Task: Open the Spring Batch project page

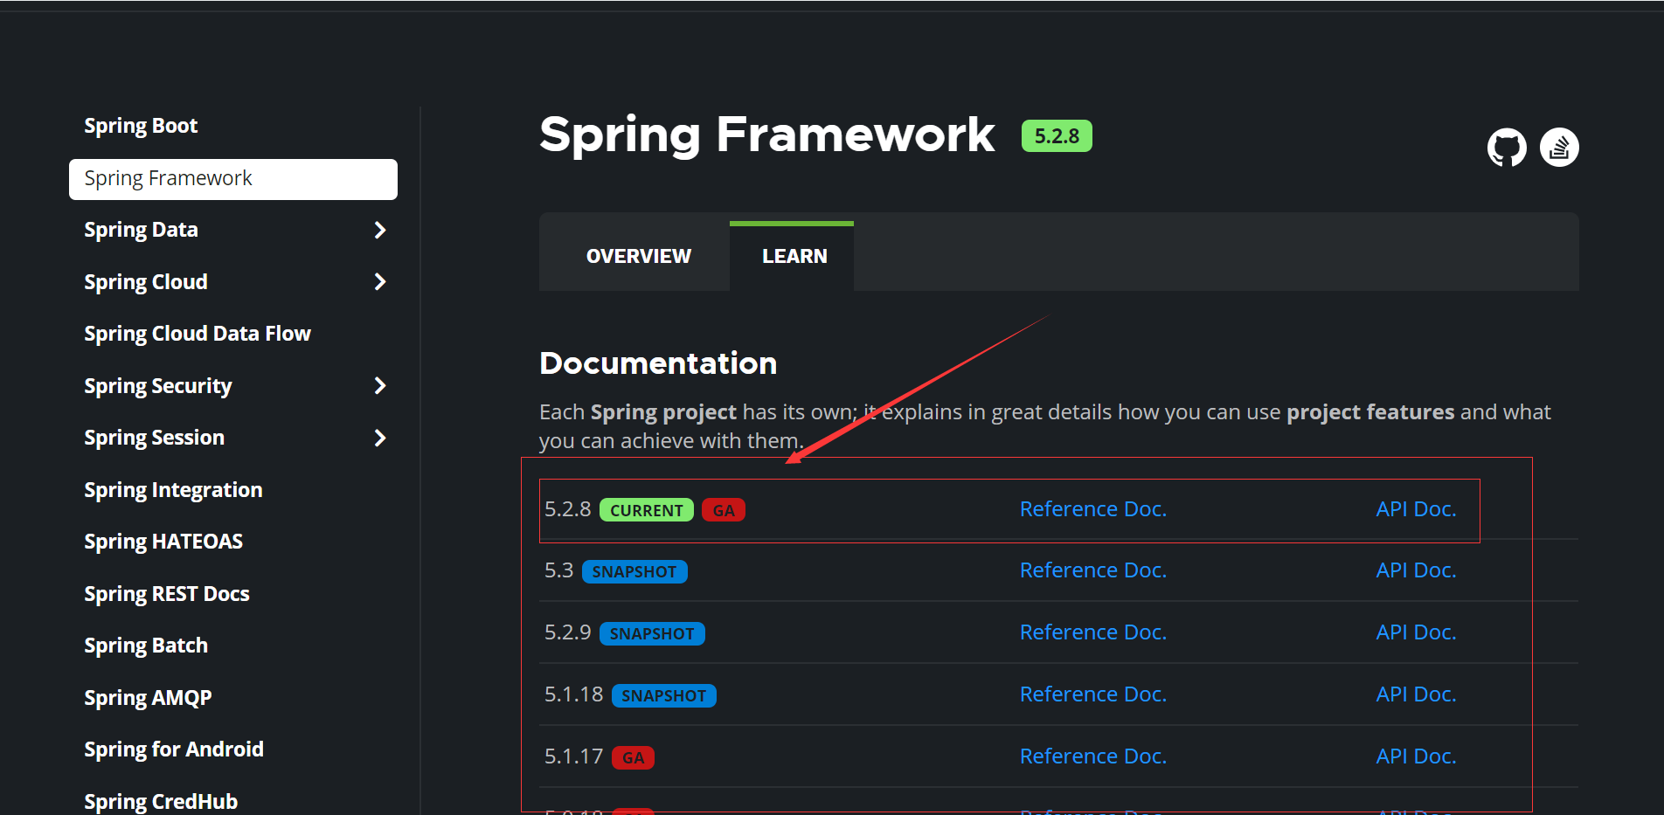Action: click(145, 645)
